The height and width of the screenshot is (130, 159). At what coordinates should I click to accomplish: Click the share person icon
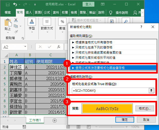(135, 13)
